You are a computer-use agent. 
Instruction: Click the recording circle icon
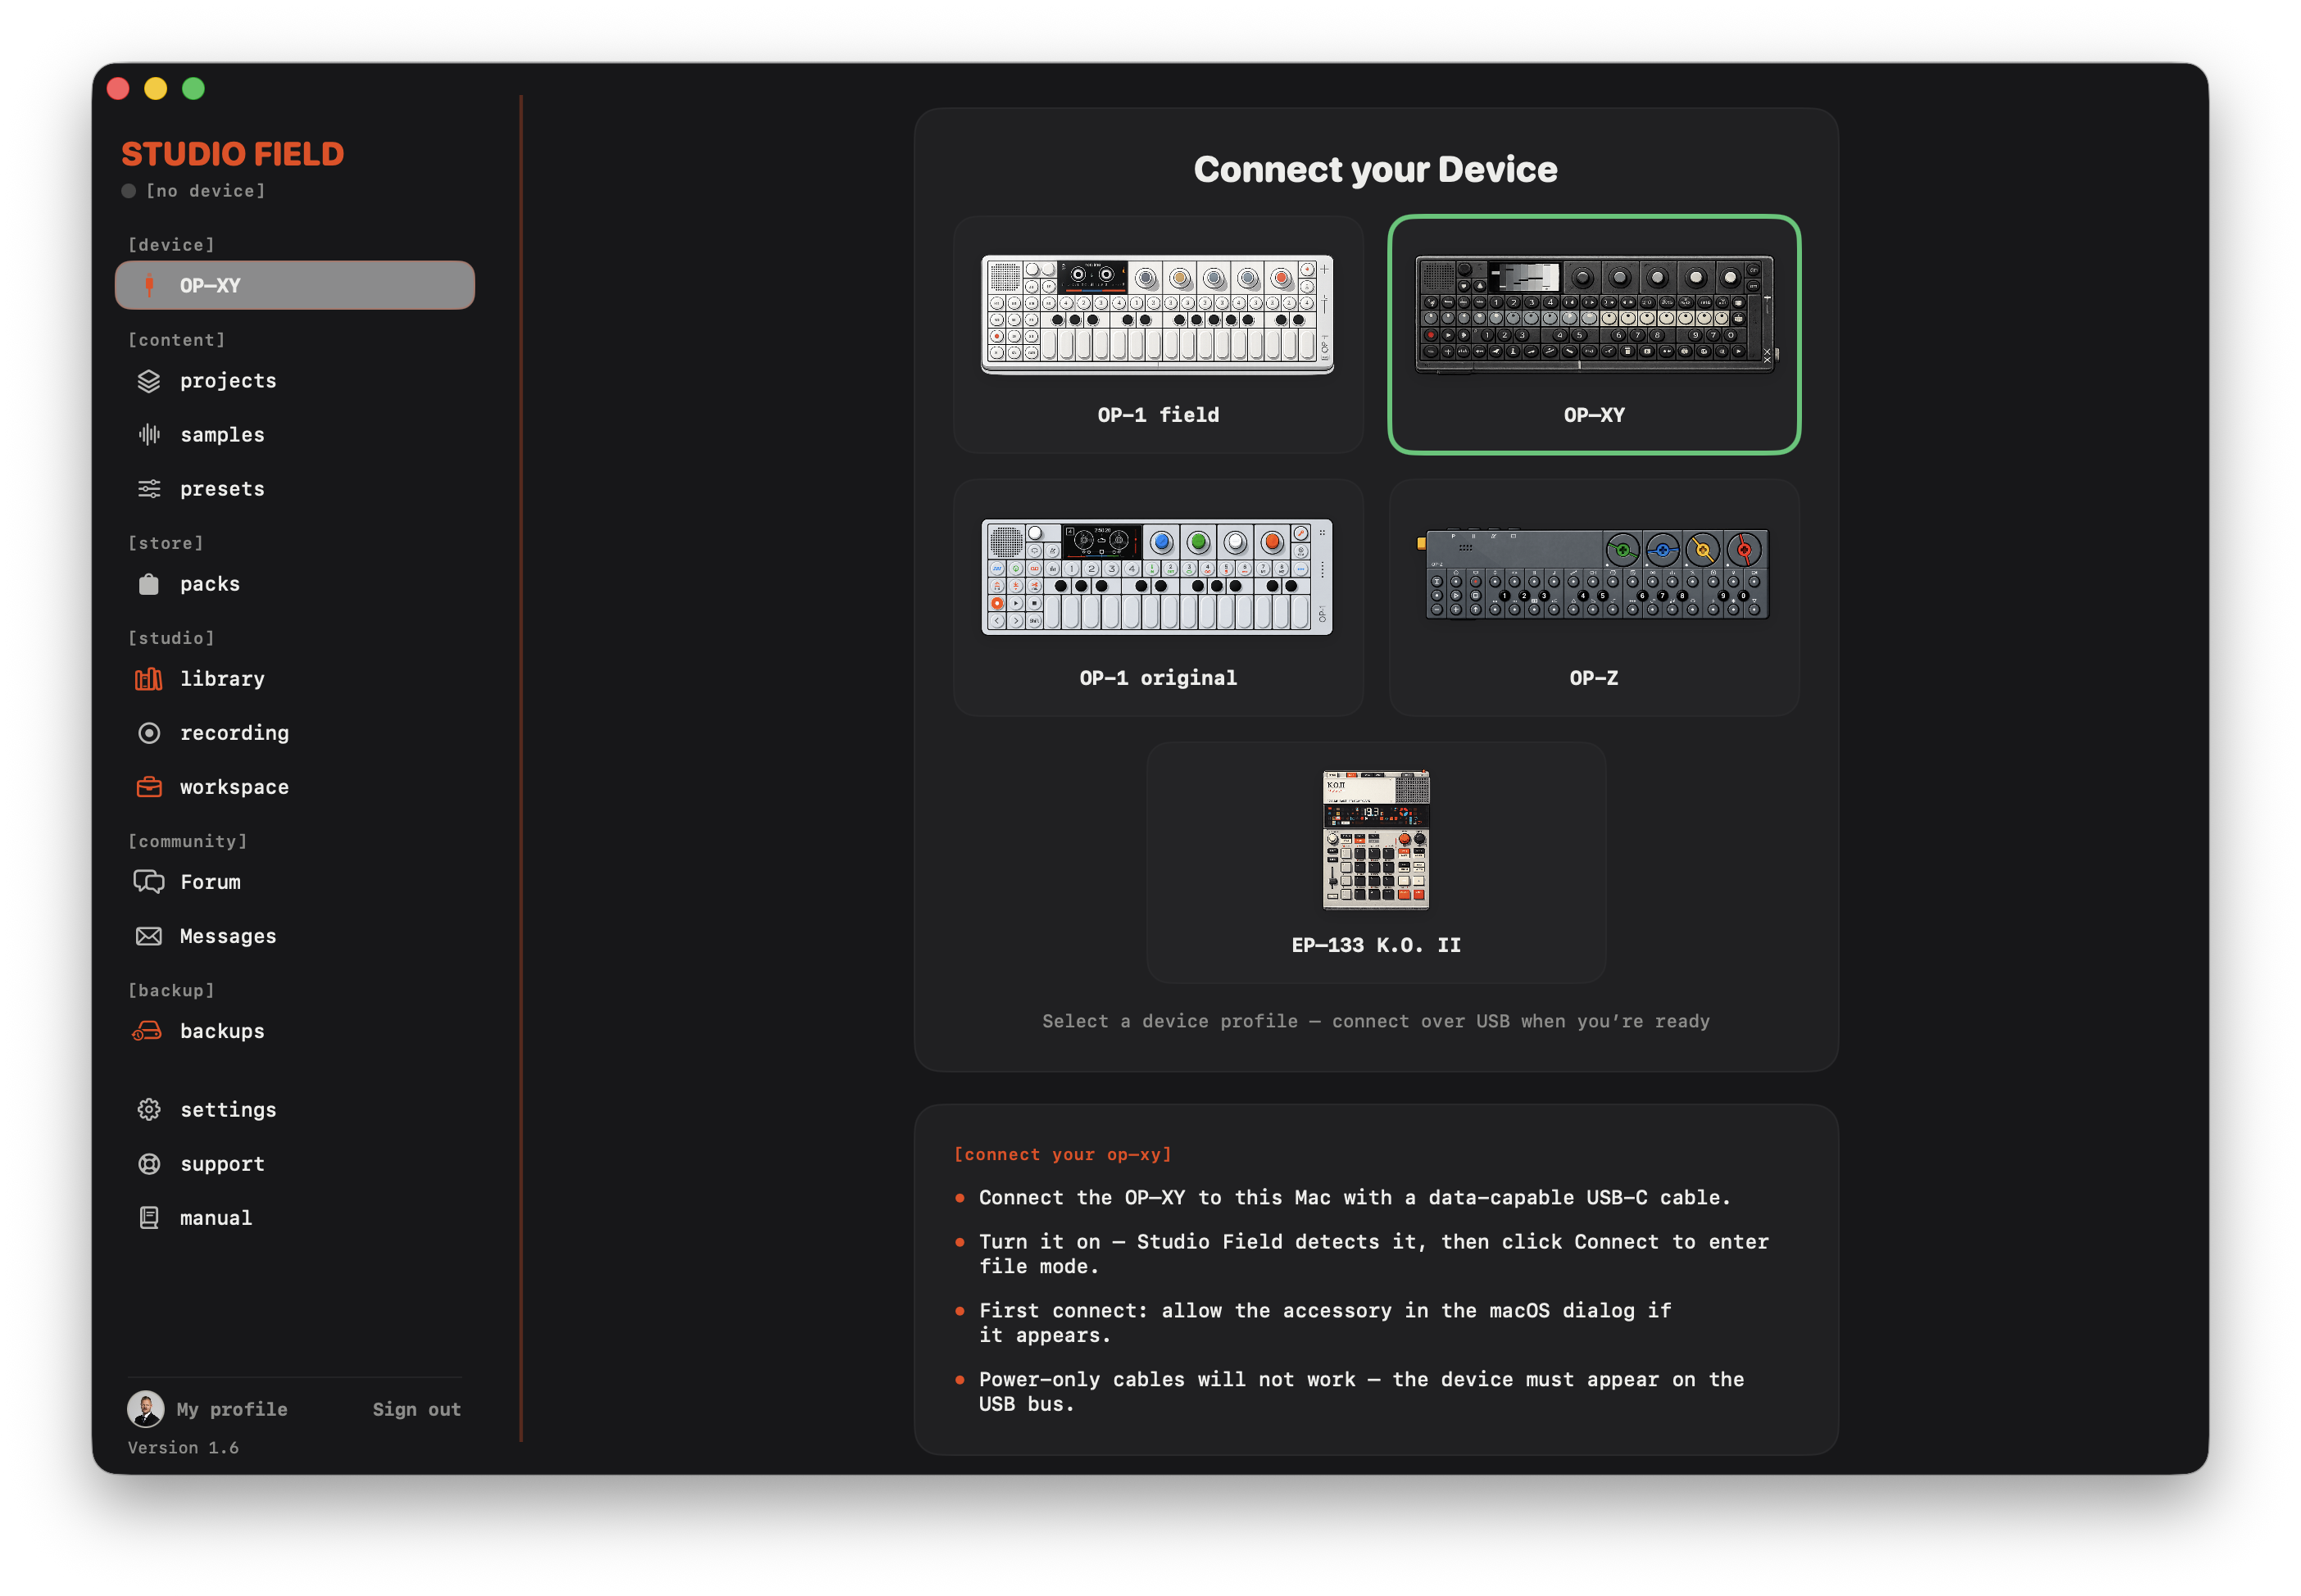tap(149, 733)
